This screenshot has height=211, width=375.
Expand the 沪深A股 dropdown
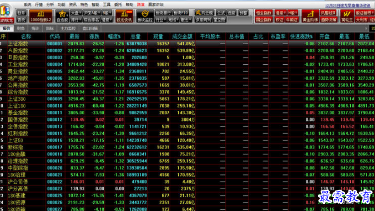coord(91,13)
